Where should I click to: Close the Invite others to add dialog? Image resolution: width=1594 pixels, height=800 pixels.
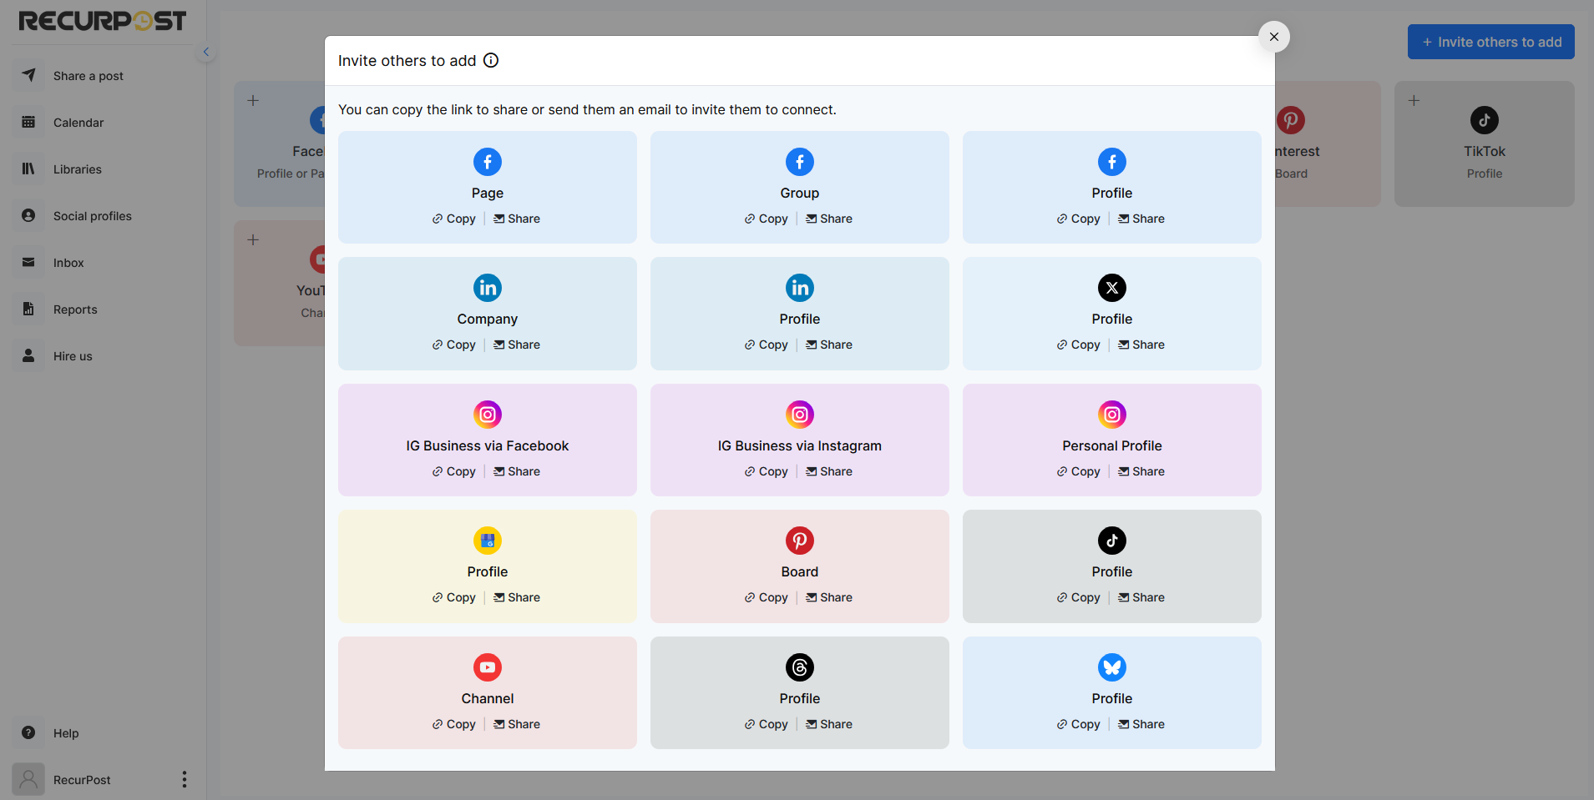[1274, 37]
